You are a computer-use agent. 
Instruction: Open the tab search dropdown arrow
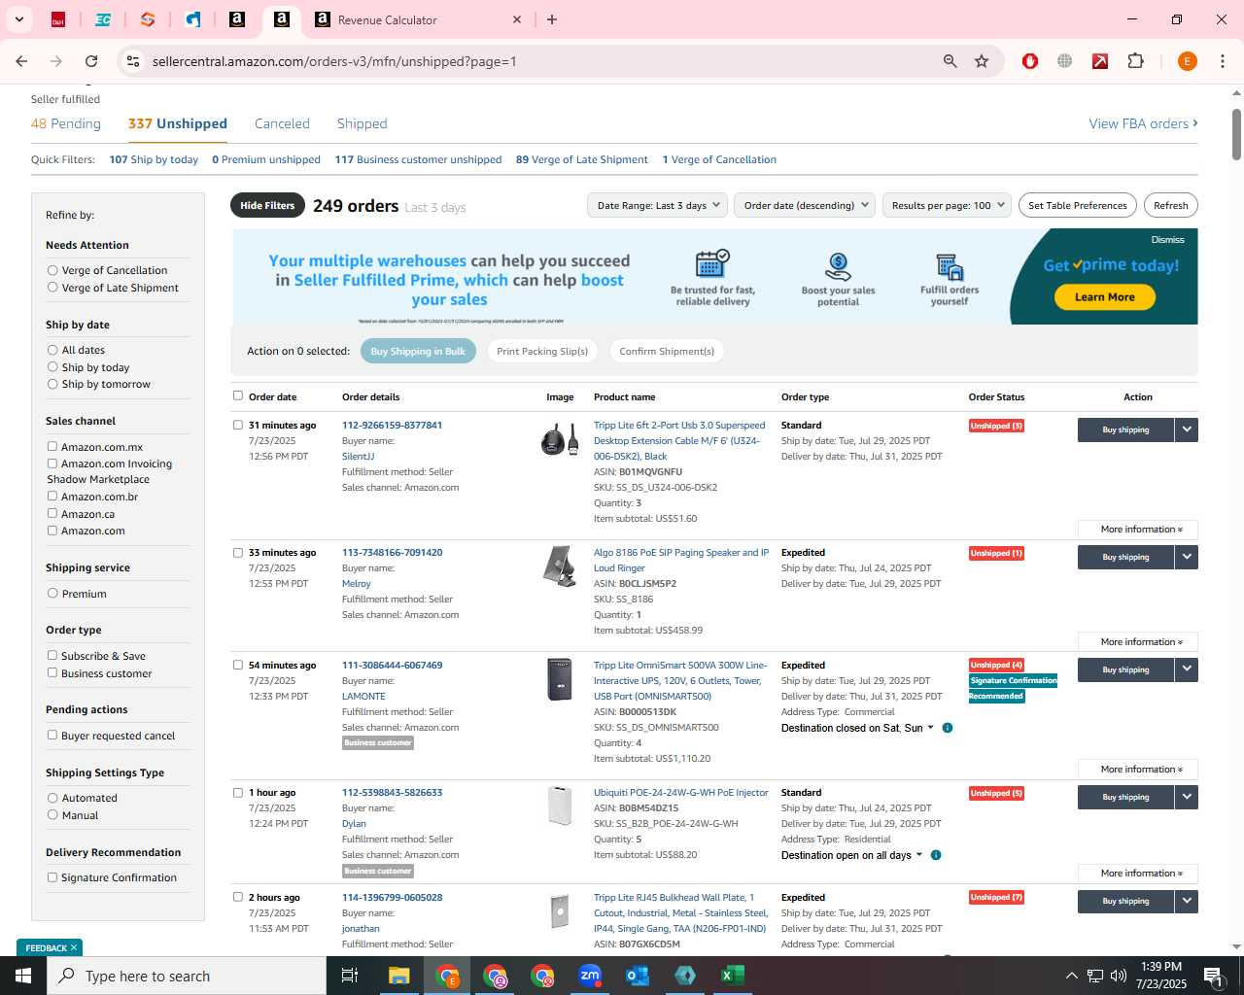pyautogui.click(x=18, y=19)
